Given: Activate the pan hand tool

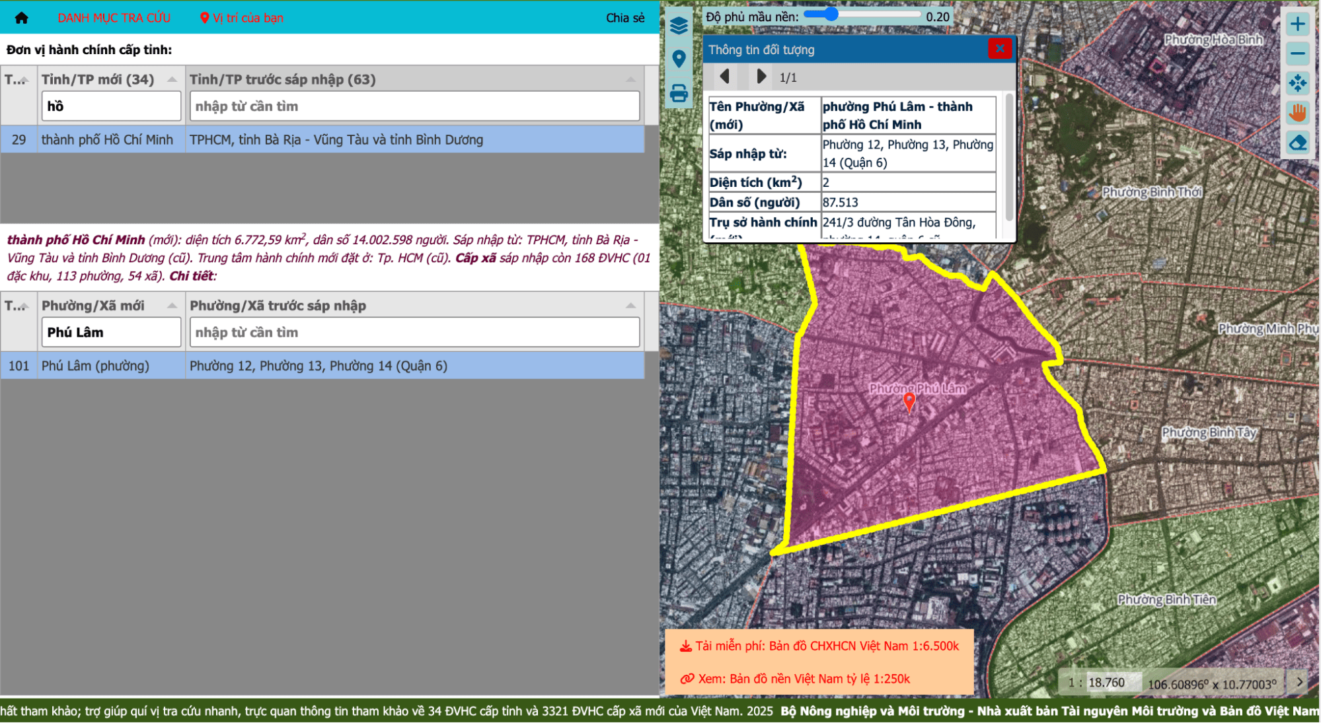Looking at the screenshot, I should click(x=1297, y=113).
